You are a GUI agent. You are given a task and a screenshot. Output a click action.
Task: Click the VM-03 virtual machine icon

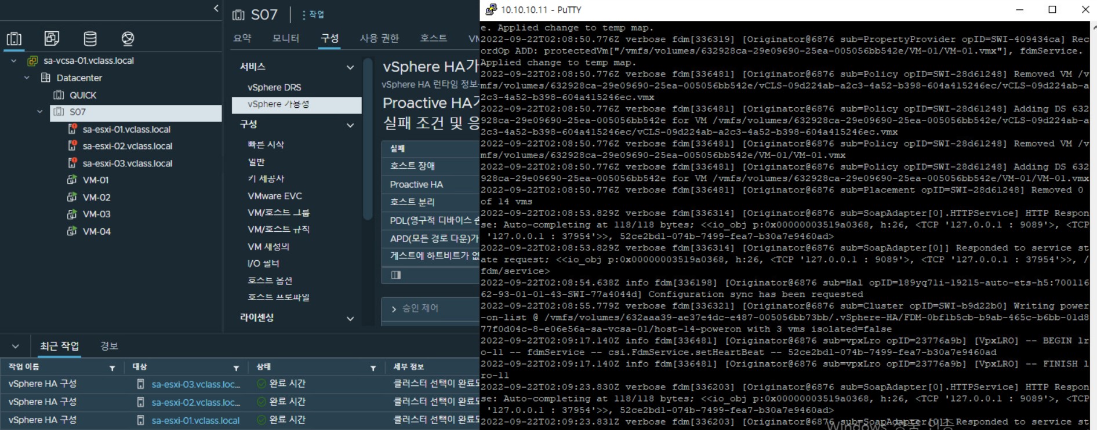coord(72,214)
